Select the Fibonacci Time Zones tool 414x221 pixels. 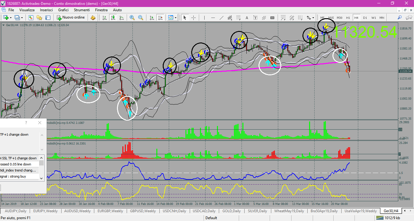pyautogui.click(x=300, y=18)
